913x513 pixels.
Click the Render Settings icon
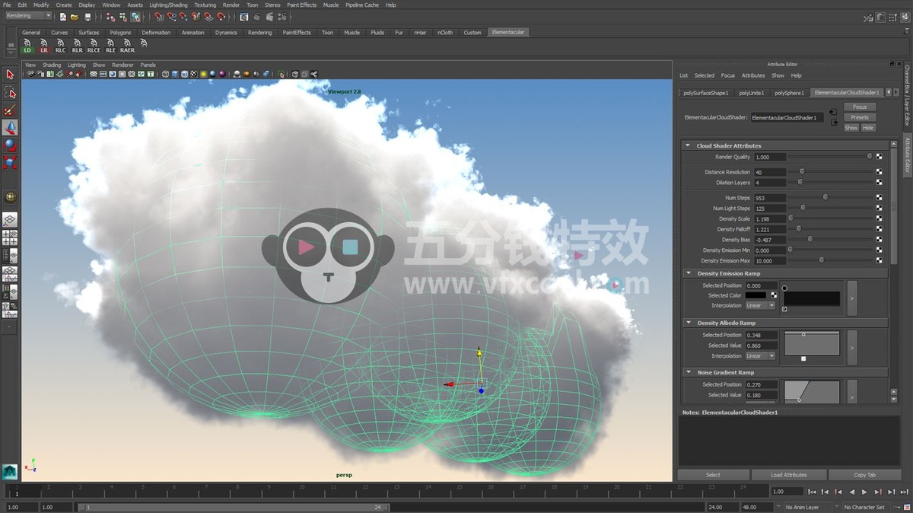[282, 16]
